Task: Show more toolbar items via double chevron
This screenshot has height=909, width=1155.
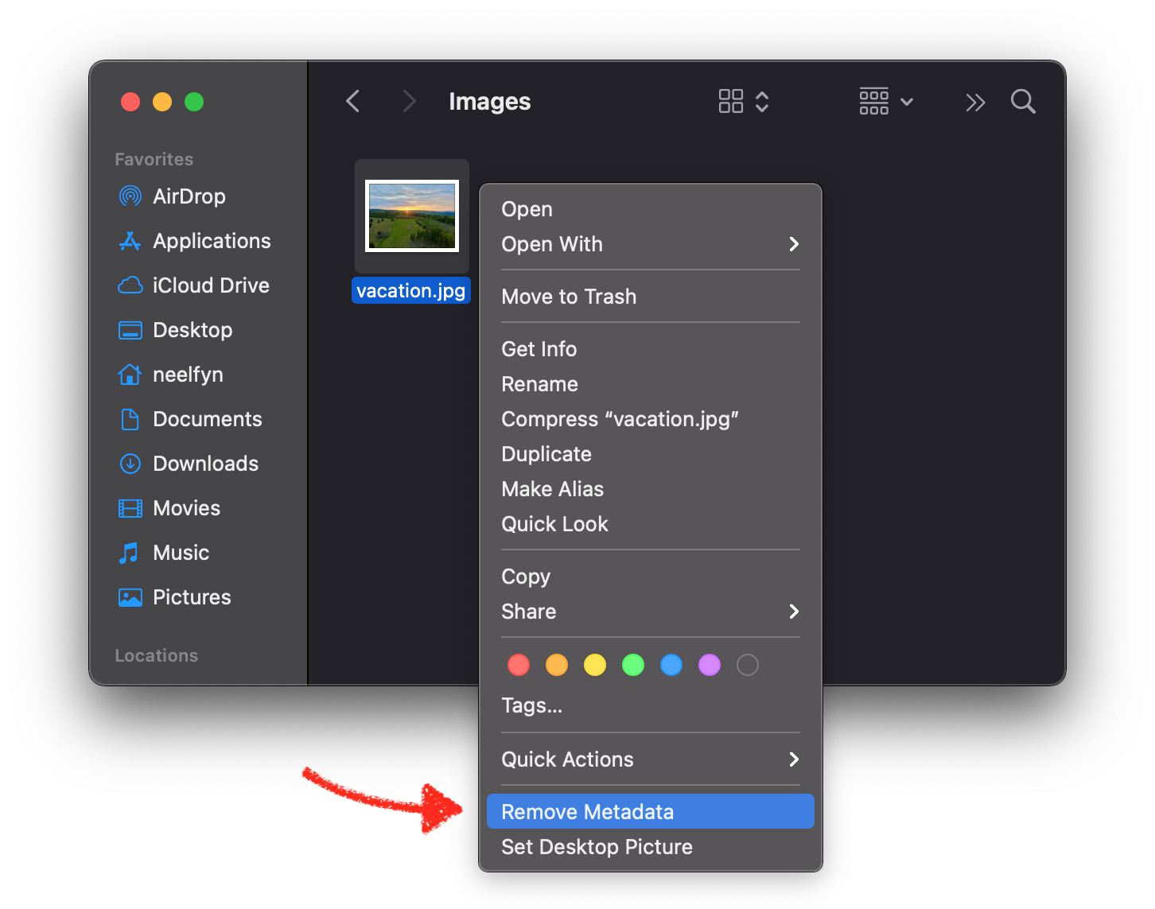Action: pos(975,102)
